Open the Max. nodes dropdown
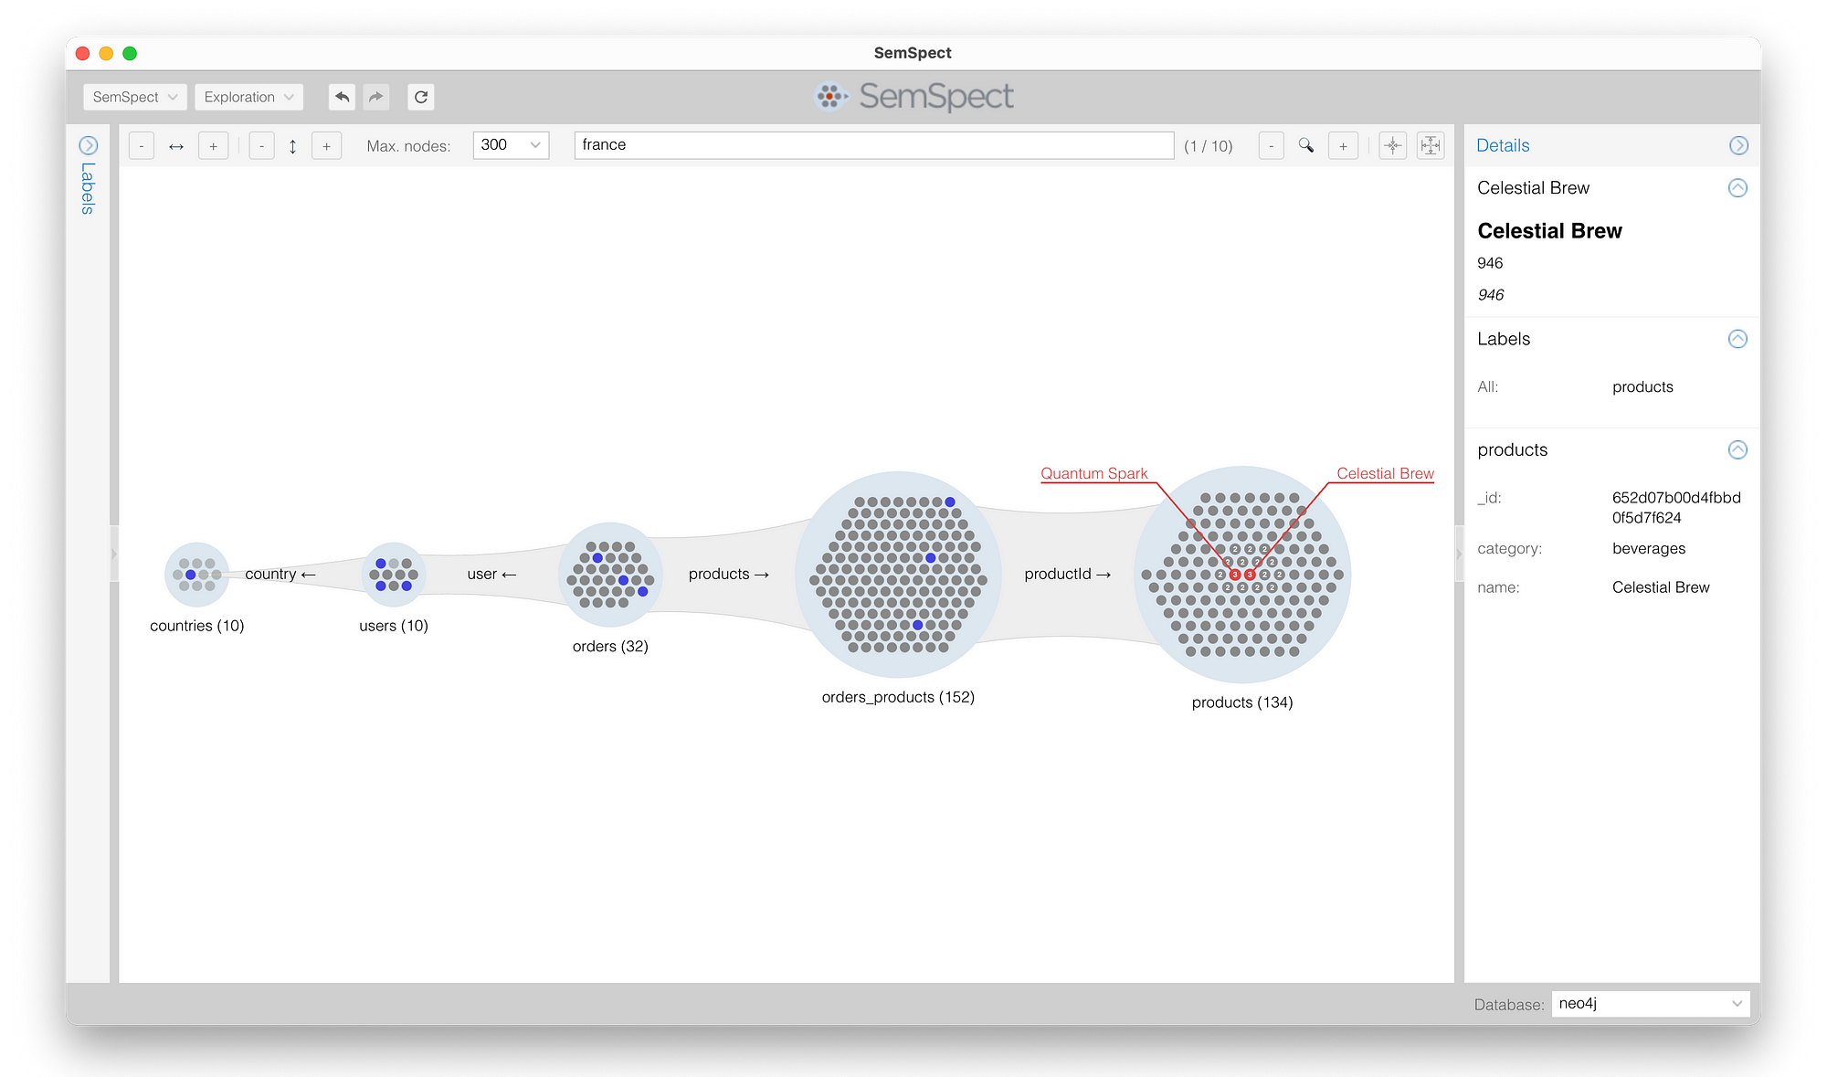 (x=511, y=145)
